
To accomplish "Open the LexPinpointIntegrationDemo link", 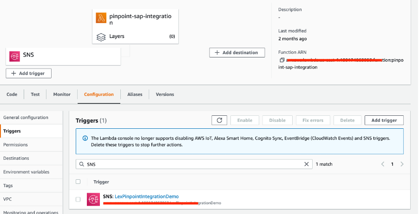I will (147, 196).
